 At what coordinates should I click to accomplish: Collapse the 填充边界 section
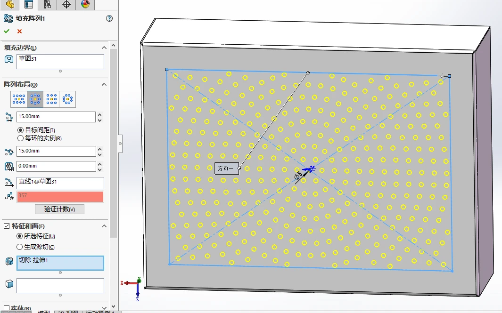[x=104, y=48]
